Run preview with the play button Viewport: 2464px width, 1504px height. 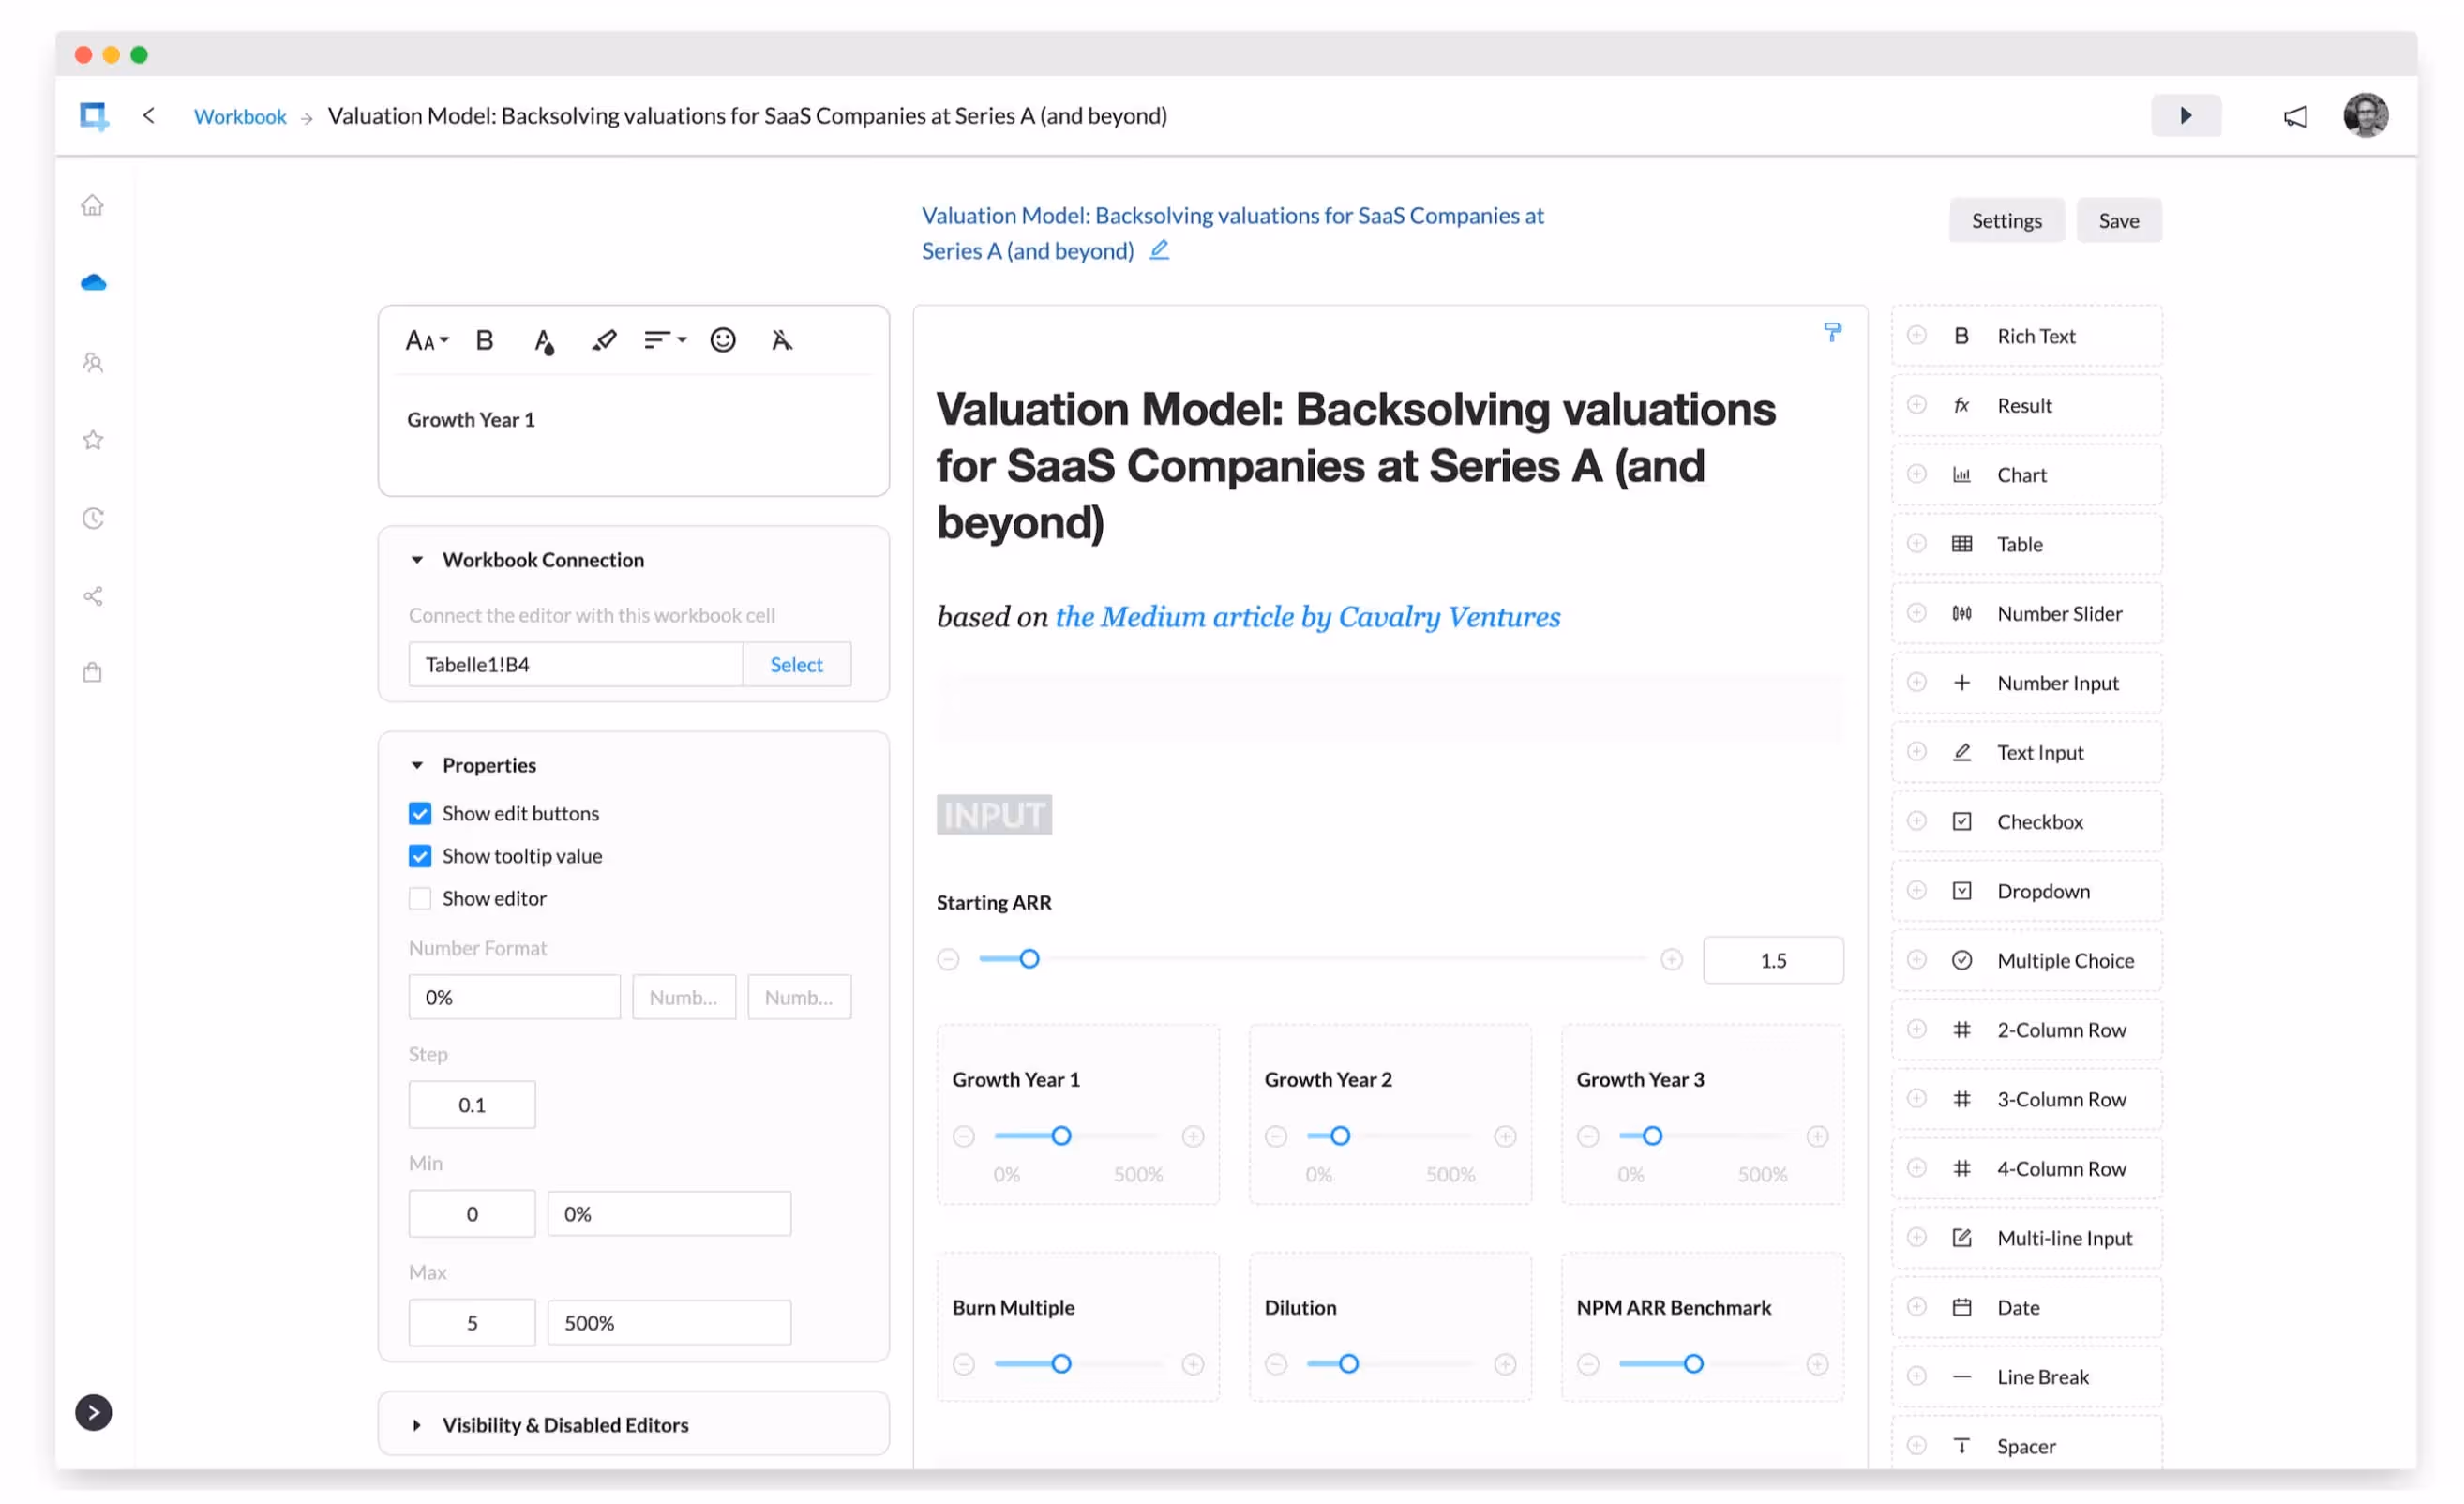(2187, 116)
